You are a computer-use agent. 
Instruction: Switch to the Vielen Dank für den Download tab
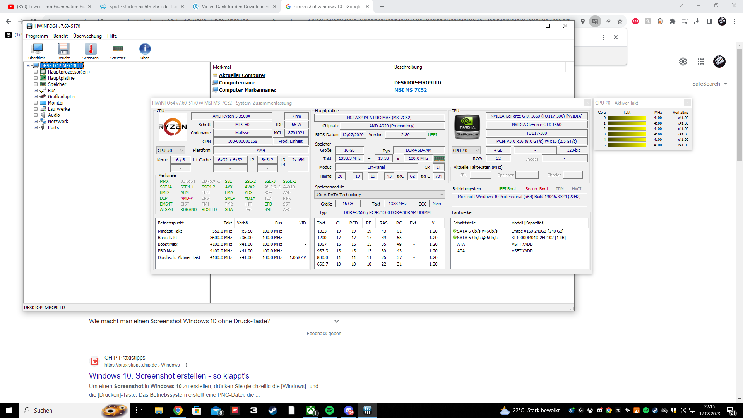pyautogui.click(x=235, y=7)
